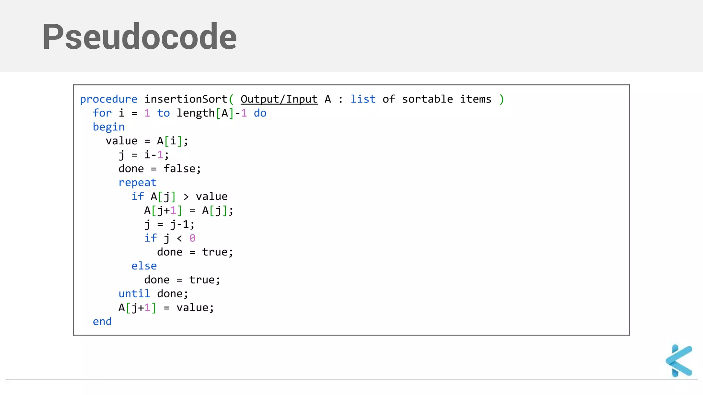Click 'sortable items' in the procedure header
The image size is (703, 395).
[x=447, y=99]
